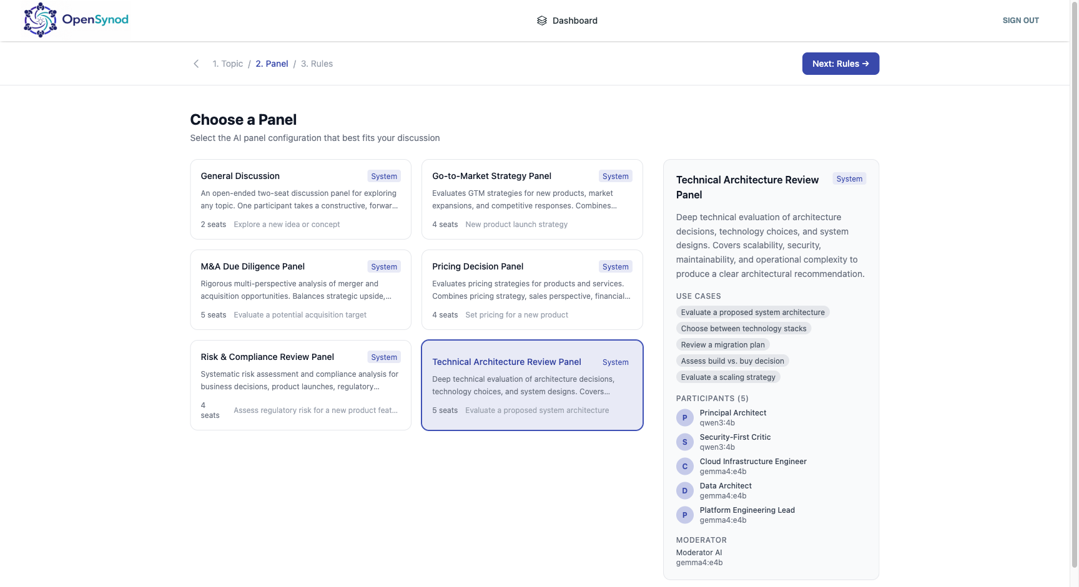This screenshot has width=1079, height=587.
Task: Click System badge on Risk & Compliance card
Action: [384, 357]
